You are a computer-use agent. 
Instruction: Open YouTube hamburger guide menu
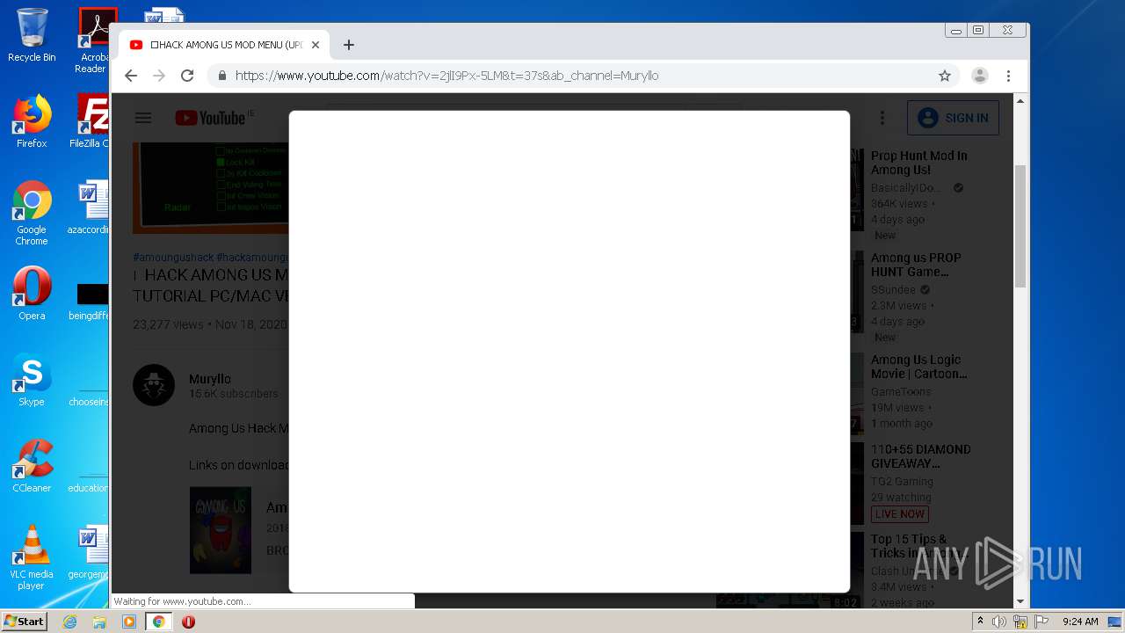(143, 118)
